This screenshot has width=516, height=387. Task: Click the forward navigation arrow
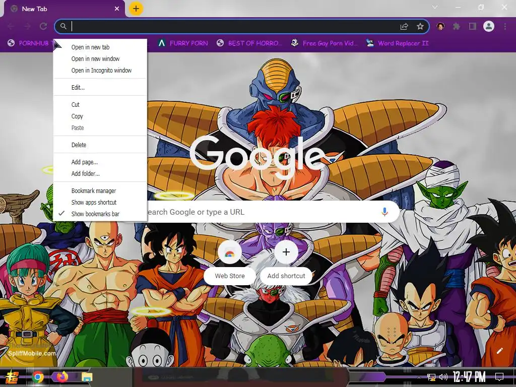(27, 26)
